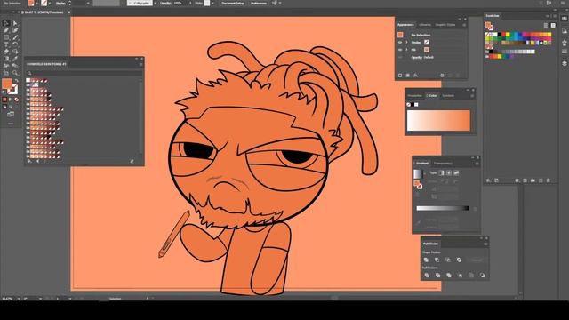This screenshot has height=320, width=569.
Task: Select the Rectangle tool
Action: 6,37
